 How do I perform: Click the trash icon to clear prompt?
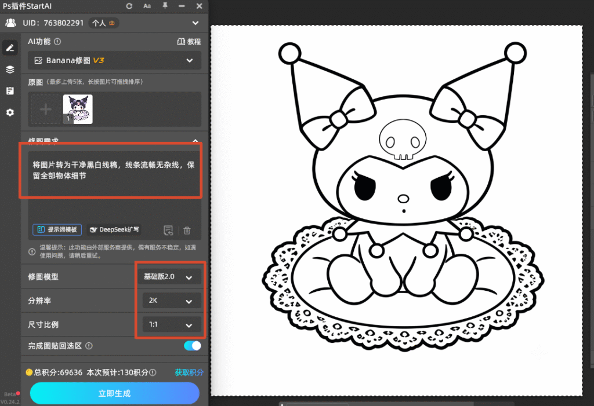[x=187, y=231]
